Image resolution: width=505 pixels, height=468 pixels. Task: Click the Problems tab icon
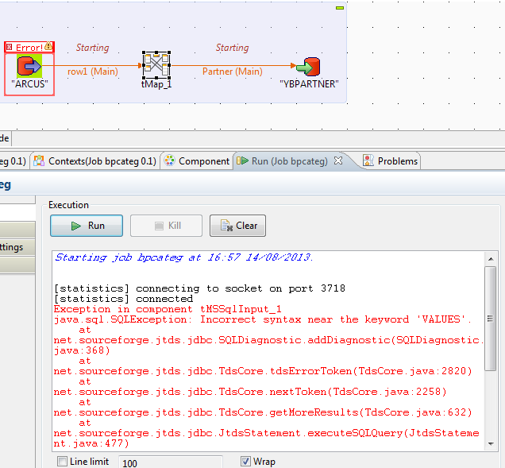(x=368, y=161)
